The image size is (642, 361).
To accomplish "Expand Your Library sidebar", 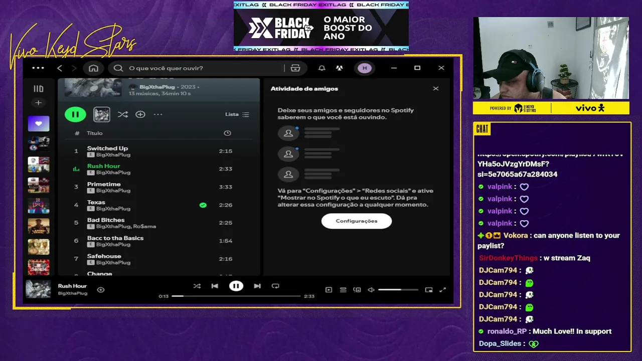I will click(x=38, y=89).
